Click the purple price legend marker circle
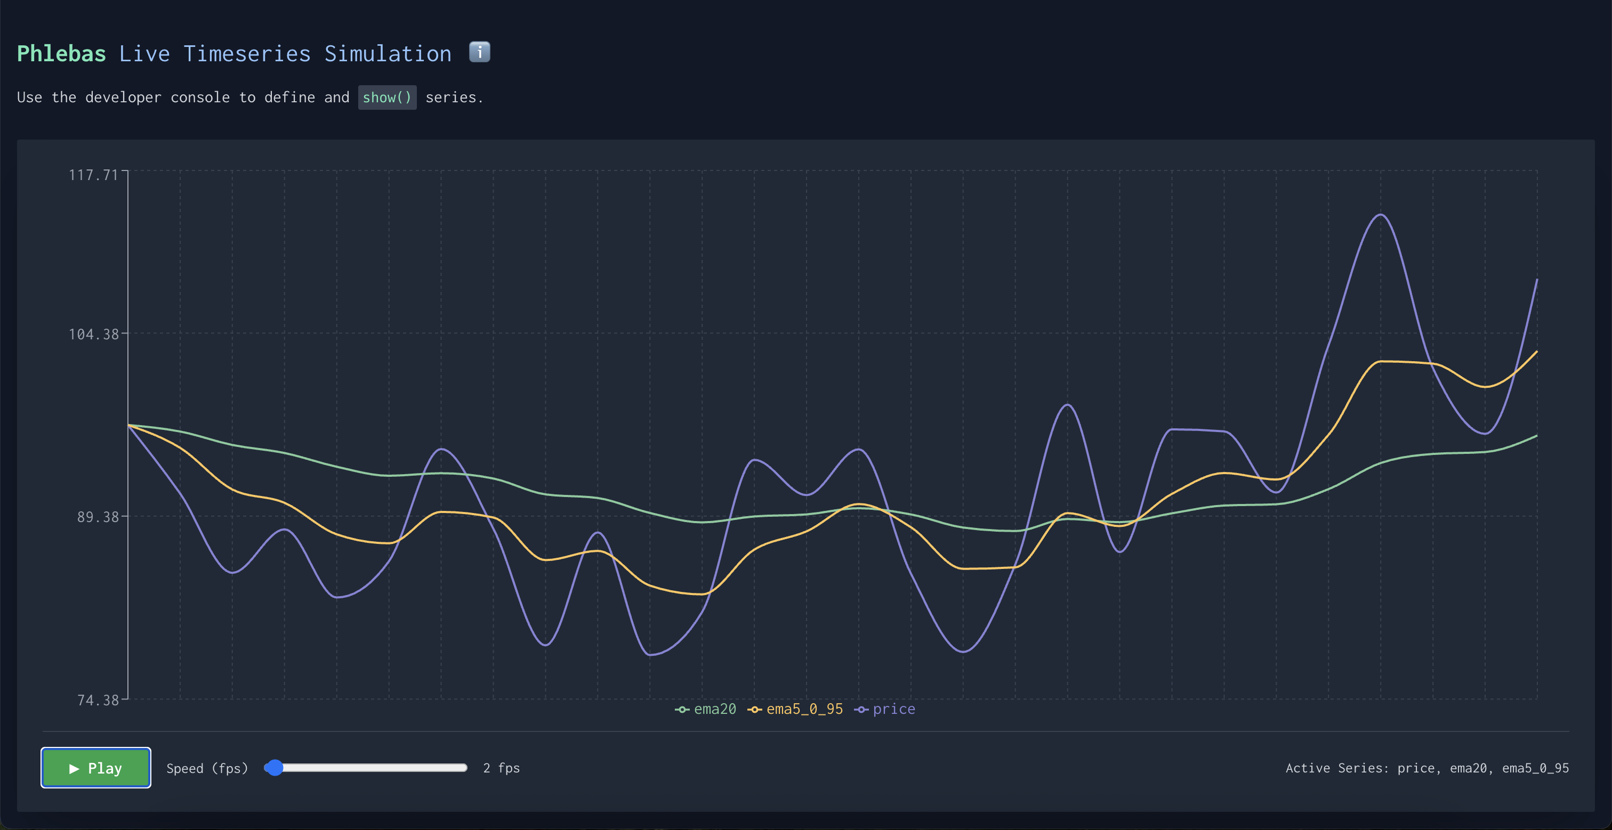 click(860, 709)
